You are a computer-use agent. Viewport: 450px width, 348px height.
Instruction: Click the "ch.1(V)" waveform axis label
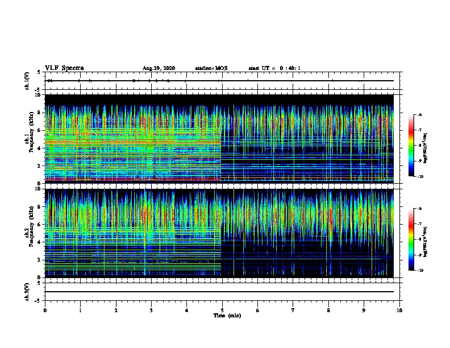click(27, 81)
